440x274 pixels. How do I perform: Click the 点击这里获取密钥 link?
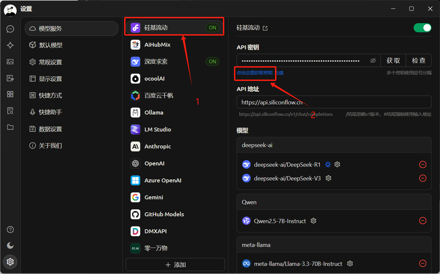coord(255,73)
